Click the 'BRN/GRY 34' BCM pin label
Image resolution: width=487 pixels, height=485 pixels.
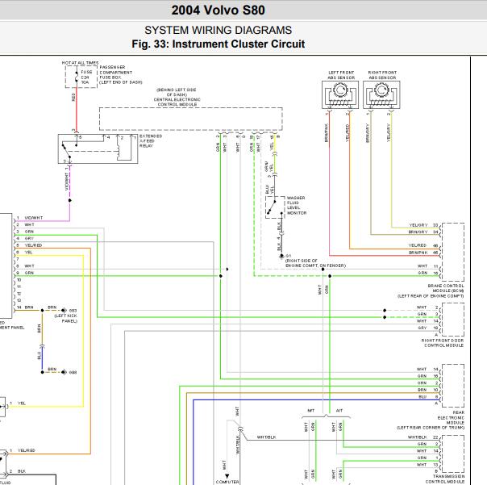point(423,232)
